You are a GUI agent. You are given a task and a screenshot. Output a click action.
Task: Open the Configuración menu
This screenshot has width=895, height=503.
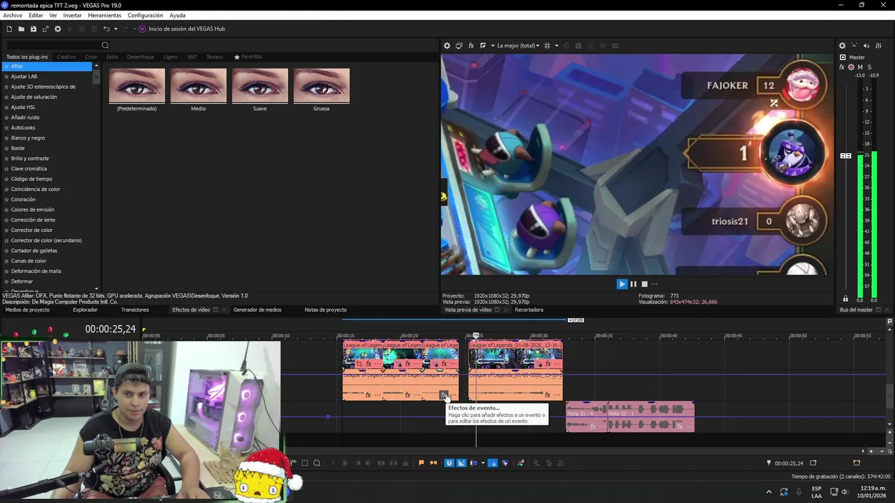(x=145, y=15)
